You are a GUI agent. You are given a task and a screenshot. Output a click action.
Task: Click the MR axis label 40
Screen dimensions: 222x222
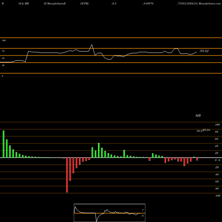pyautogui.click(x=217, y=146)
